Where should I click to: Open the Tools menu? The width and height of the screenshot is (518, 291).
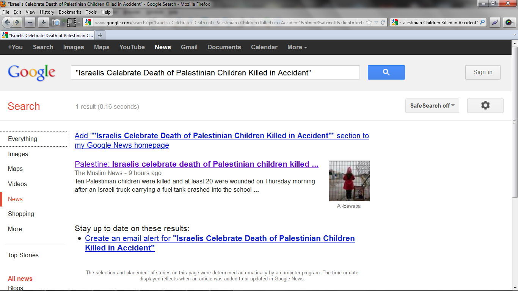91,12
